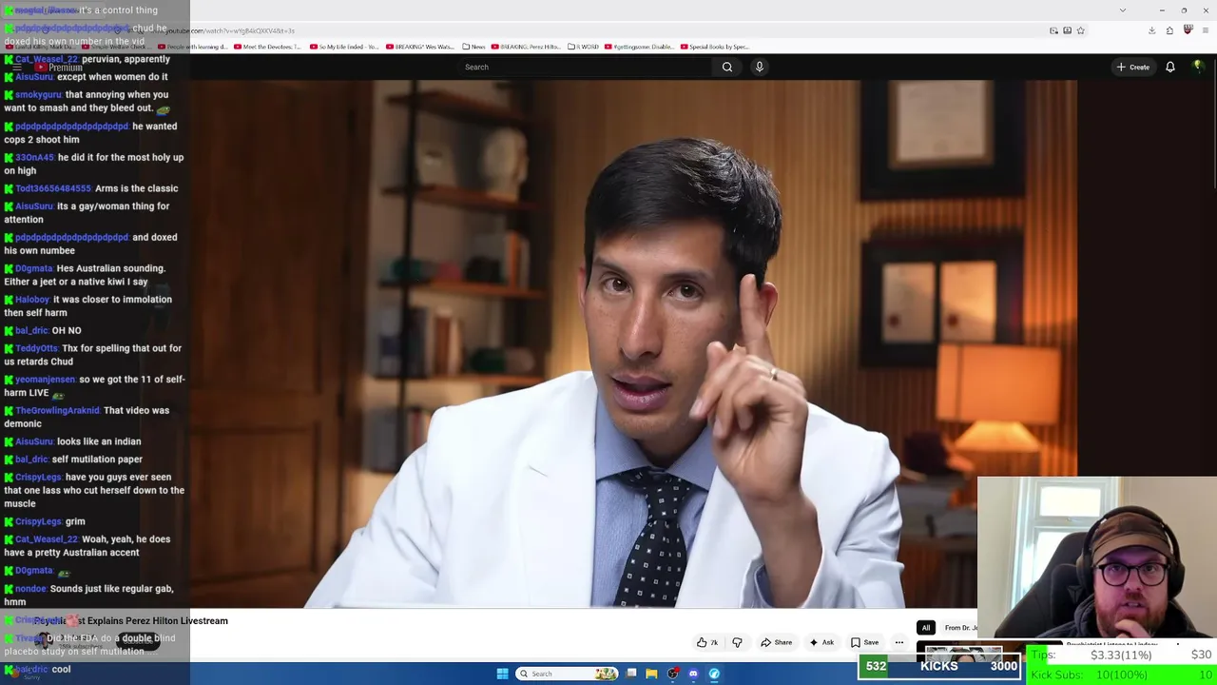The image size is (1217, 685).
Task: Open the Windows Start menu
Action: pos(502,674)
